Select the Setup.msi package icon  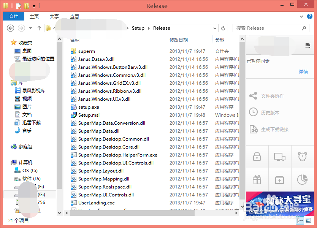click(73, 115)
